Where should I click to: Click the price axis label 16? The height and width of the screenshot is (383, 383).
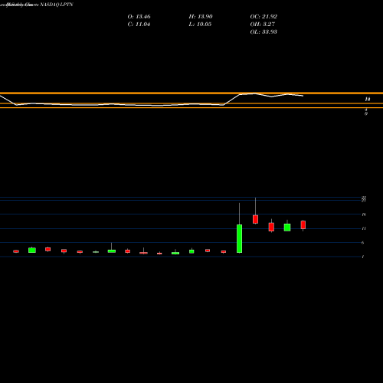pyautogui.click(x=364, y=214)
